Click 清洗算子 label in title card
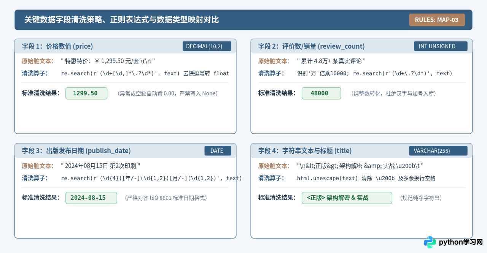487x253 pixels. pos(271,178)
